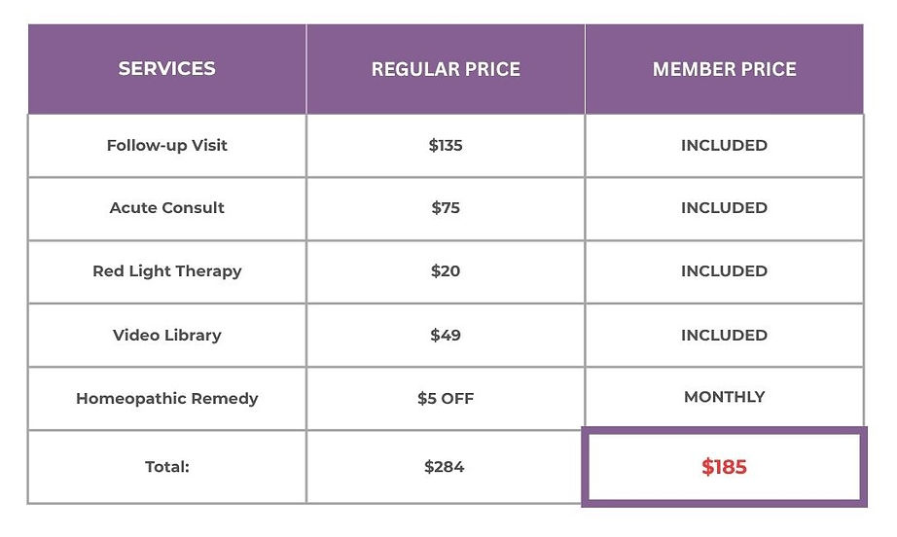
Task: Click the MEMBER PRICE column header
Action: point(724,70)
